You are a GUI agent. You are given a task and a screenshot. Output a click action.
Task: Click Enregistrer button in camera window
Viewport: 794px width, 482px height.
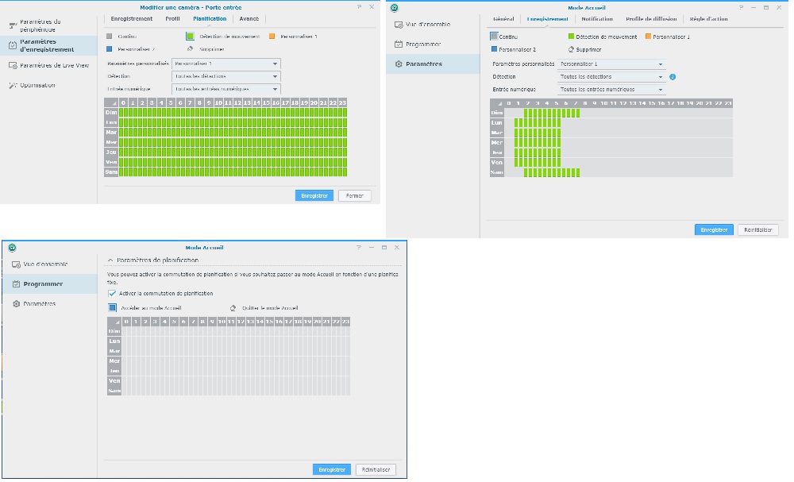[314, 195]
